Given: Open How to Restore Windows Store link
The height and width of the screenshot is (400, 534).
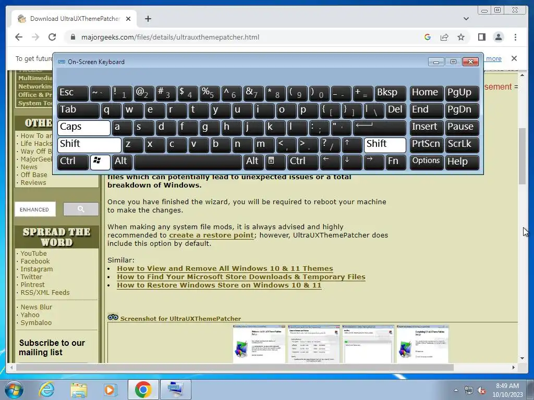Looking at the screenshot, I should click(219, 285).
